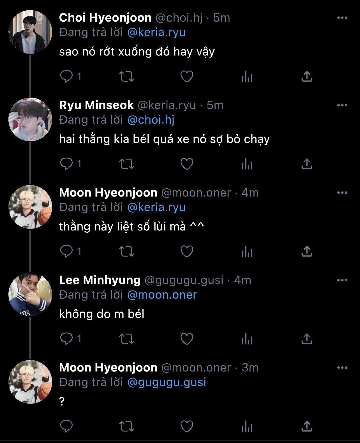
Task: Like Lee Minhyung's 'không do m bél' tweet
Action: pyautogui.click(x=187, y=339)
